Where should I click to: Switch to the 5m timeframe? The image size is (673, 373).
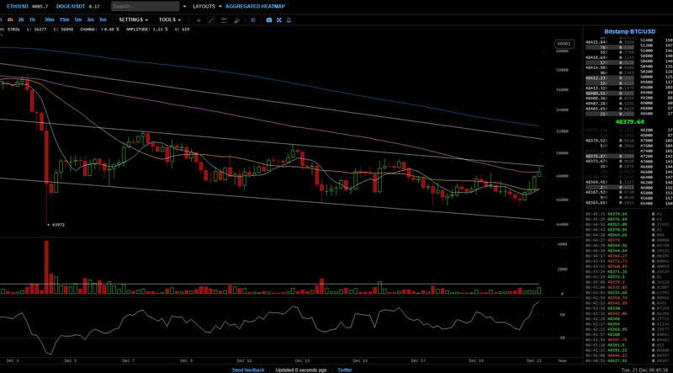coord(78,19)
